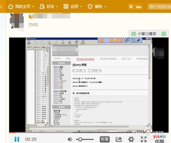171x143 pixels.
Task: Mute the video with the speaker icon
Action: [70, 139]
